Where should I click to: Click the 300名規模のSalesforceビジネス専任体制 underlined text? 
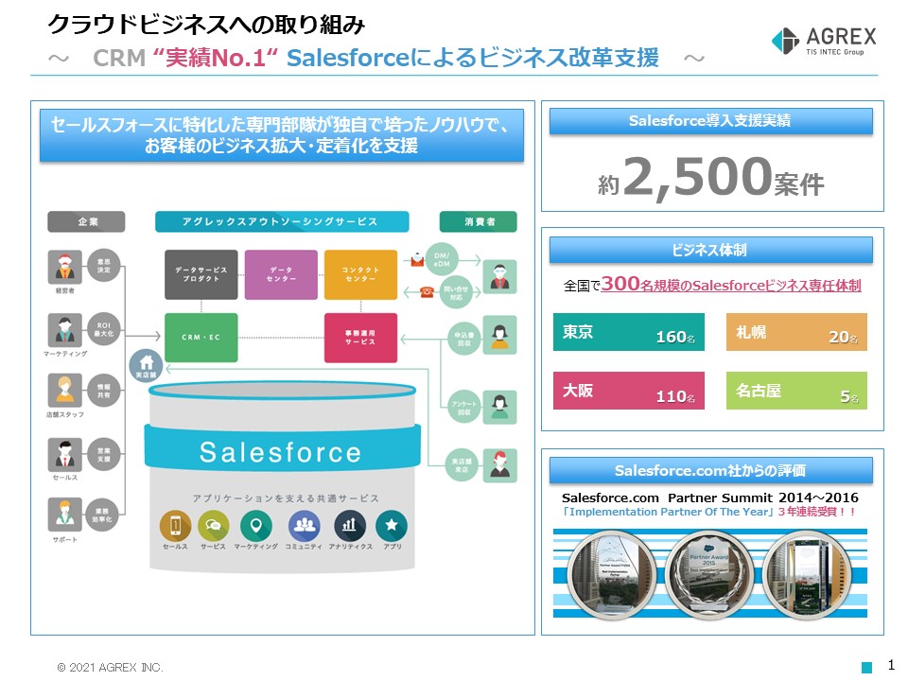tap(730, 285)
